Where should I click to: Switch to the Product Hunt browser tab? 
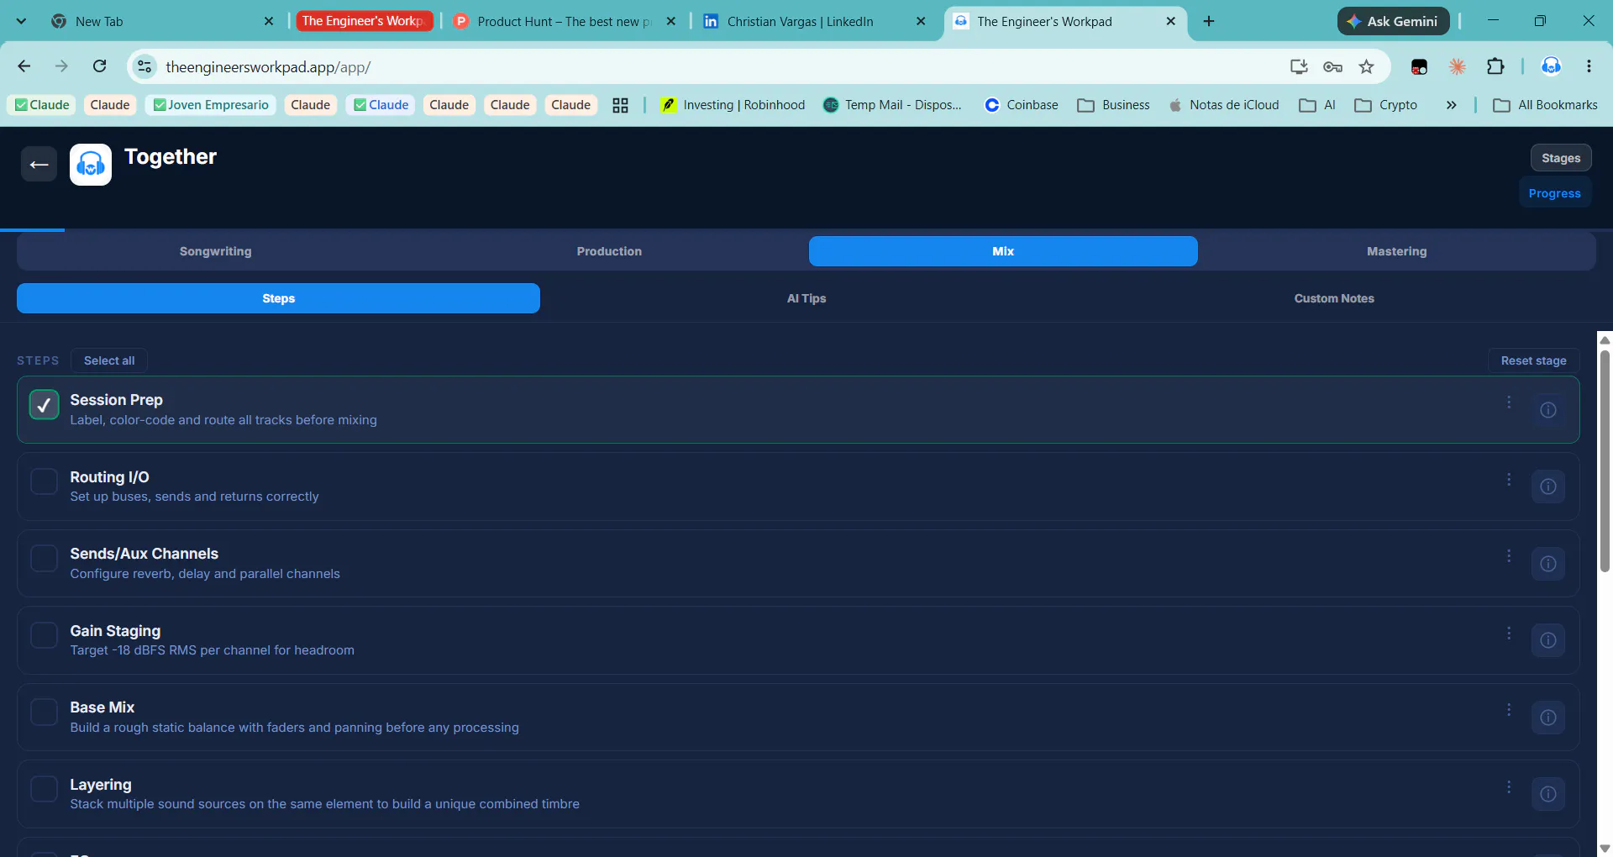(x=565, y=21)
